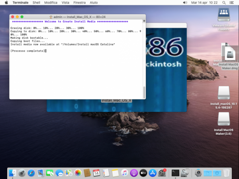Viewport: 239px width, 179px height.
Task: Click the split pane button in Terminal
Action: (144, 21)
